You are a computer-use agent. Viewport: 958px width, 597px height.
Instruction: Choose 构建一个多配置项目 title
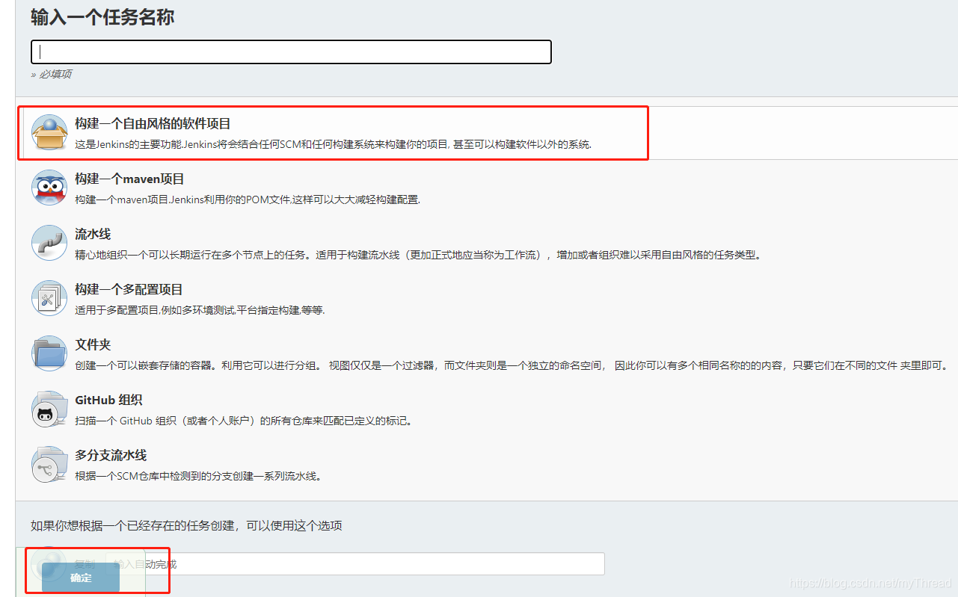click(129, 290)
